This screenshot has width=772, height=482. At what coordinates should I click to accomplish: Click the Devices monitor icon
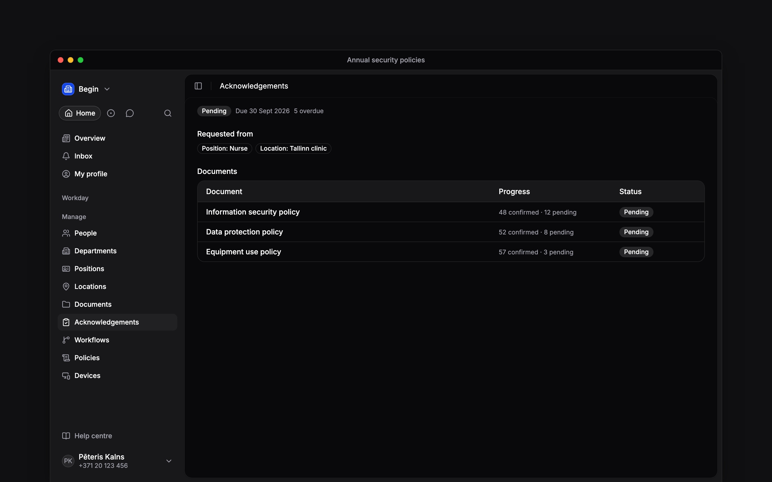pyautogui.click(x=66, y=376)
